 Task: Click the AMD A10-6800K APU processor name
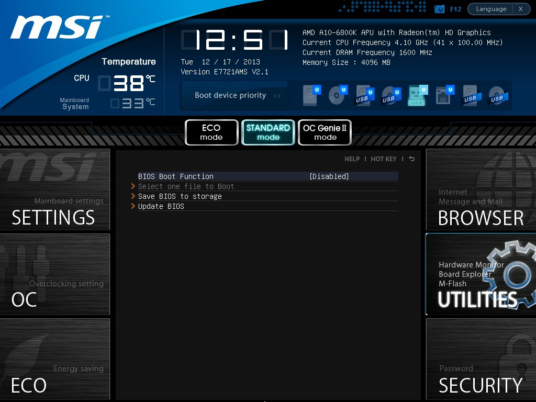[x=397, y=32]
